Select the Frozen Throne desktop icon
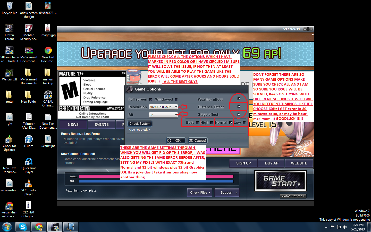The image size is (371, 232). click(10, 32)
